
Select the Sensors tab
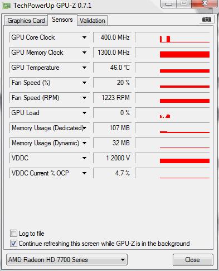[62, 20]
